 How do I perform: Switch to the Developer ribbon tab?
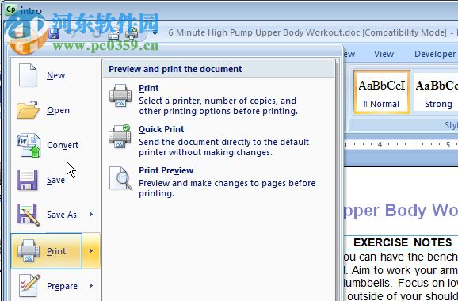tap(435, 54)
